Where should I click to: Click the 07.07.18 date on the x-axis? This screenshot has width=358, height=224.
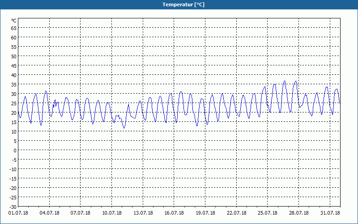click(81, 213)
